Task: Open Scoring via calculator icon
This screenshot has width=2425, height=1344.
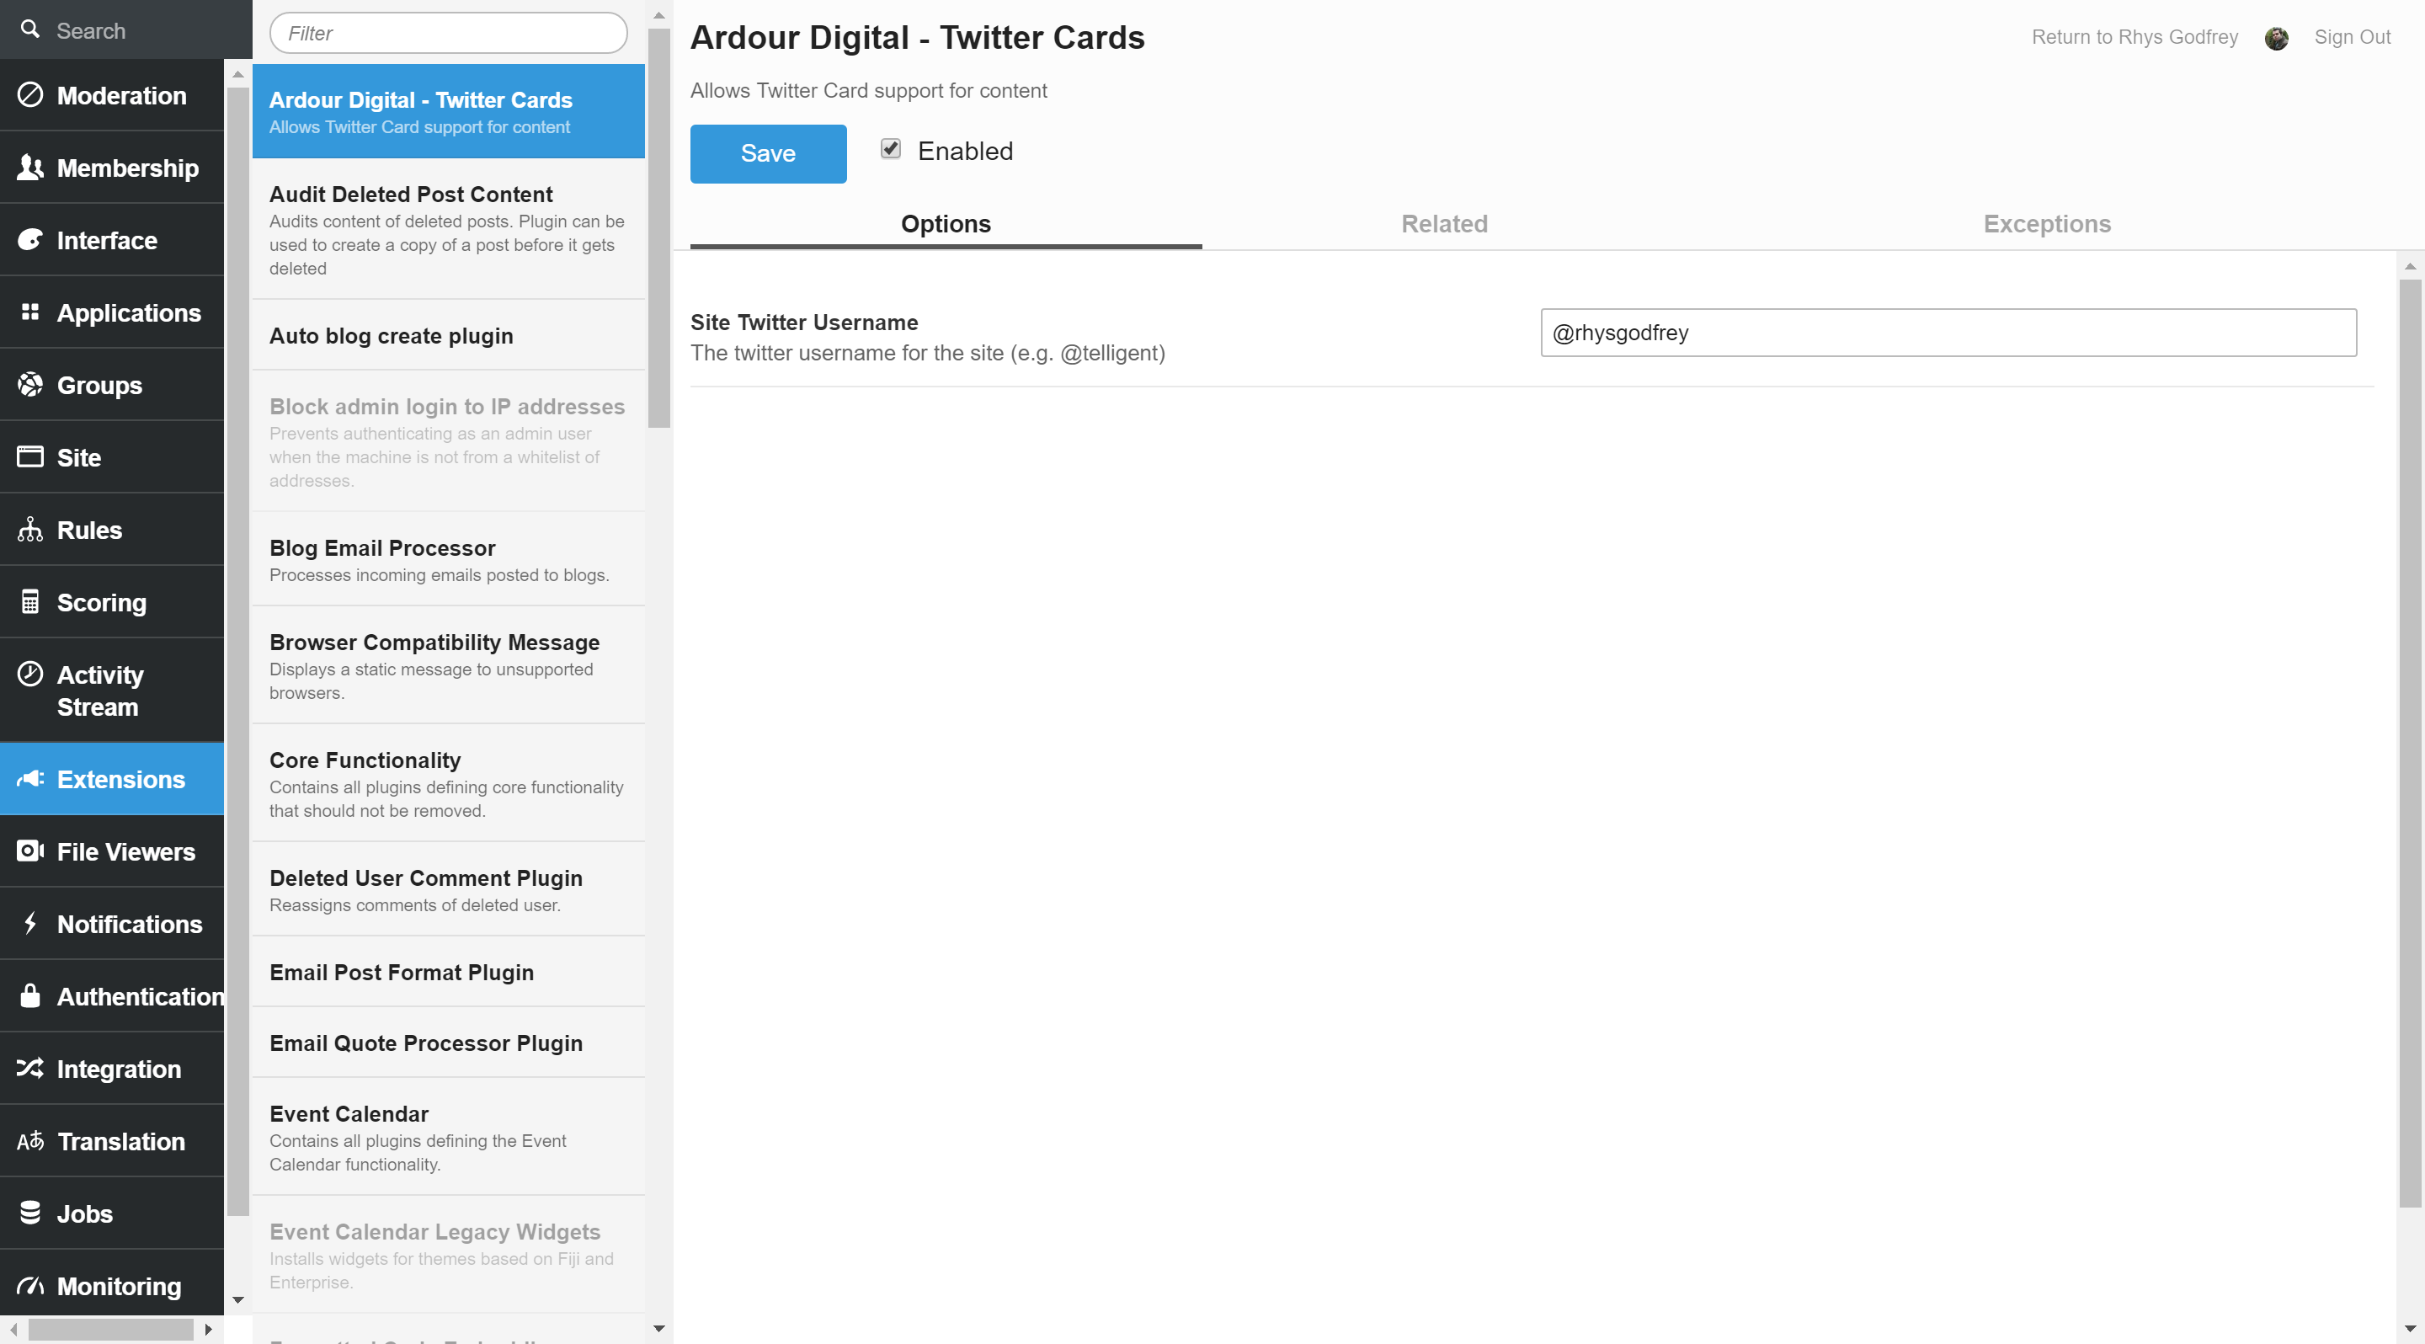Action: [x=30, y=602]
